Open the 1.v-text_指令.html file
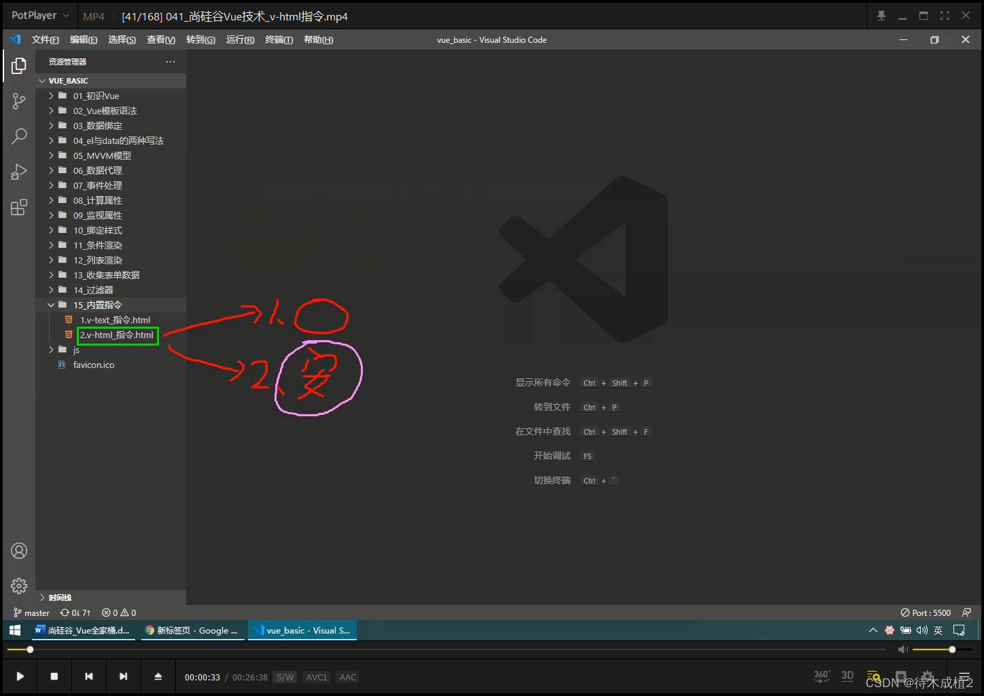This screenshot has height=696, width=984. 111,320
